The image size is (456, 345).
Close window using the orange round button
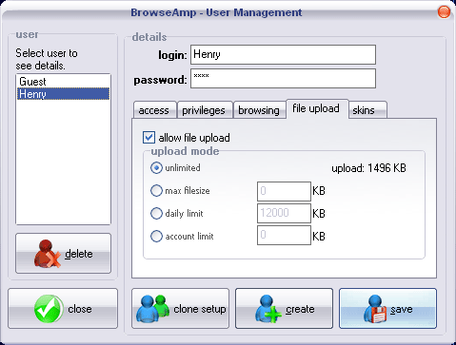pos(444,12)
